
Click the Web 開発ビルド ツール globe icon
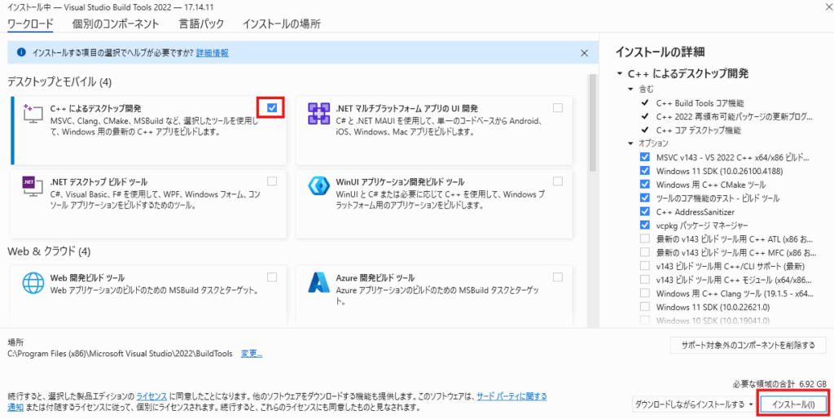(x=33, y=283)
